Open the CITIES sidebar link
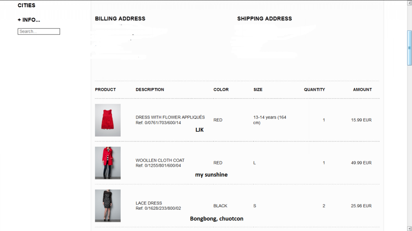This screenshot has height=231, width=412. (x=27, y=5)
